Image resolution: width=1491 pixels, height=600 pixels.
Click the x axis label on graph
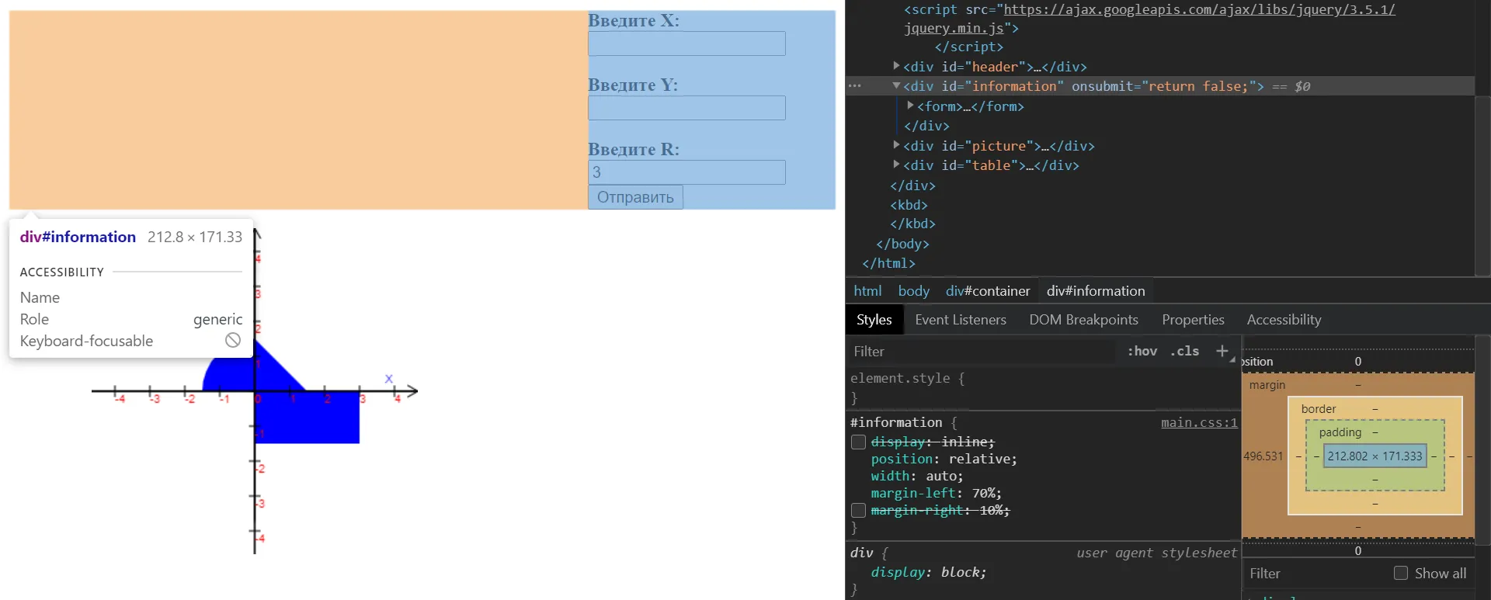pos(389,379)
